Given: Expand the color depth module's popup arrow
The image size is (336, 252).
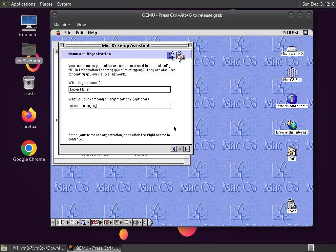Looking at the screenshot, I should (x=111, y=222).
